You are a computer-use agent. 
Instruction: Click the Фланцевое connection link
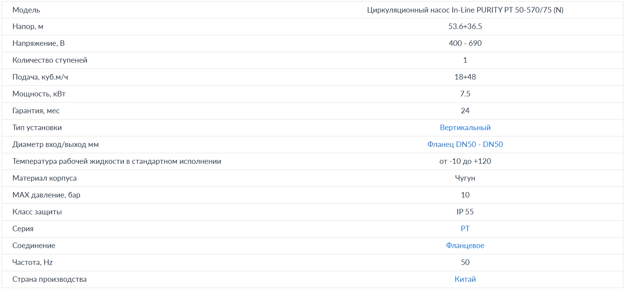465,246
